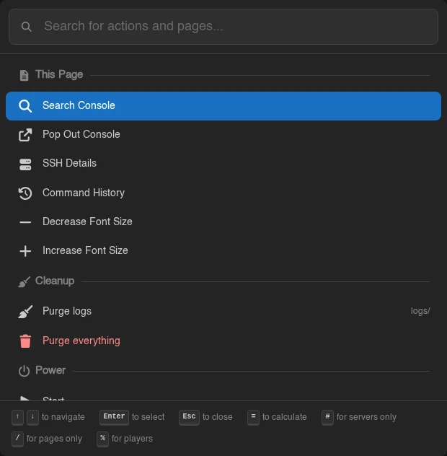Click the Esc key hint

point(189,417)
